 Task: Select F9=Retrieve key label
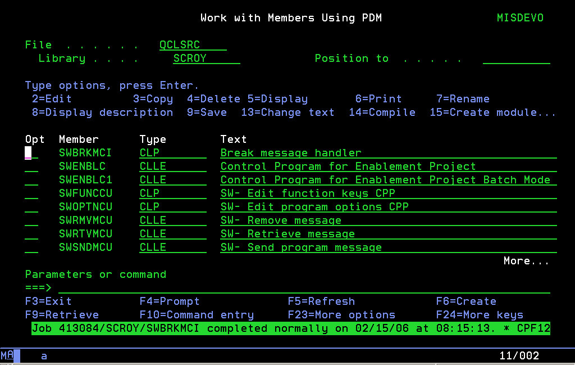(62, 315)
